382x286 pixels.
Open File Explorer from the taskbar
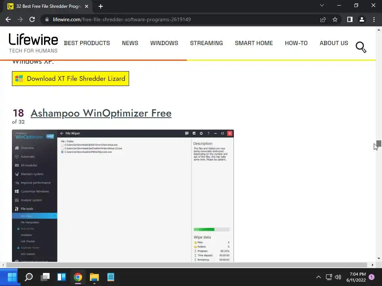click(94, 277)
